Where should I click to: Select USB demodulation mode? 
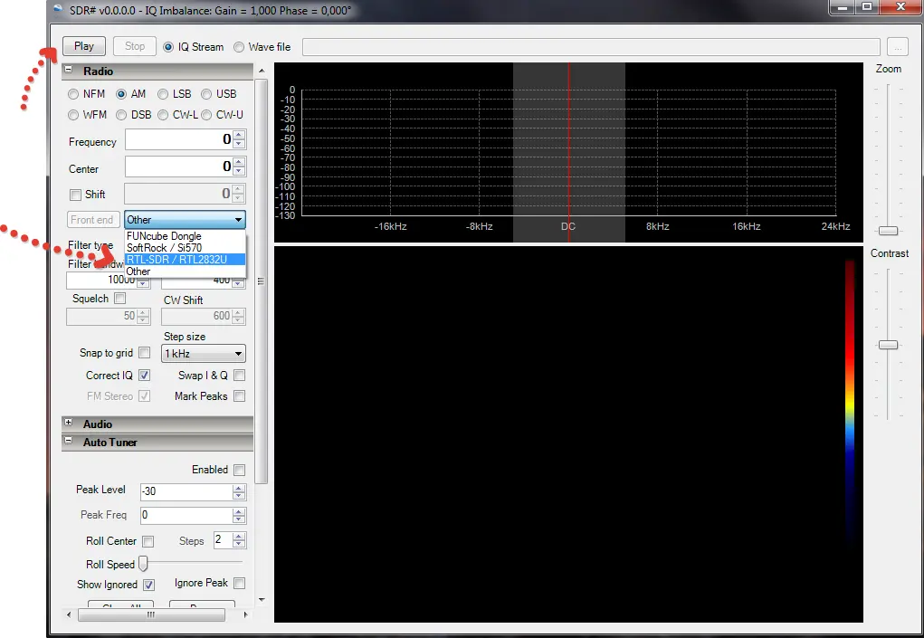click(x=206, y=94)
